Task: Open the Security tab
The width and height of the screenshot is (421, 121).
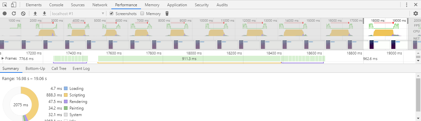Action: click(202, 5)
